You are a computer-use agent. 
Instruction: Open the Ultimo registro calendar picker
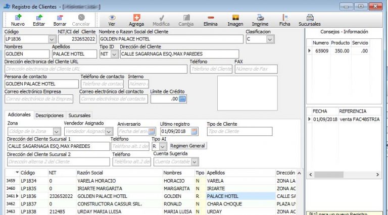click(x=194, y=131)
